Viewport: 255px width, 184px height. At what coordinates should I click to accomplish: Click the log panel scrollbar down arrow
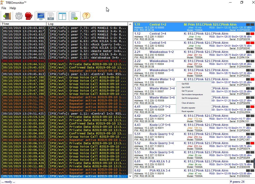(x=131, y=176)
